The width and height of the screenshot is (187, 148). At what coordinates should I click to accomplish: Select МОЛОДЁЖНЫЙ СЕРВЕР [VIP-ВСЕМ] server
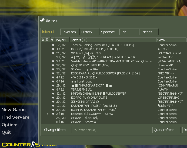point(114,49)
